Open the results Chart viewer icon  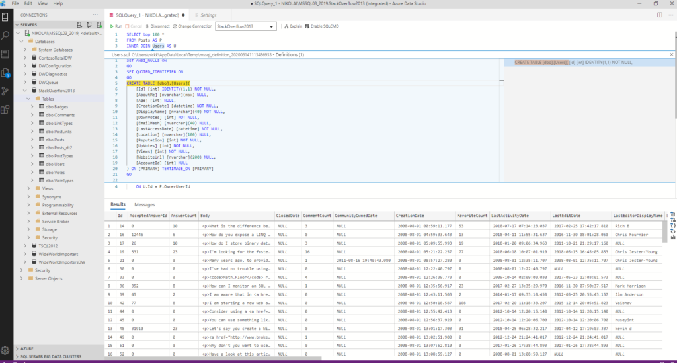click(x=672, y=237)
